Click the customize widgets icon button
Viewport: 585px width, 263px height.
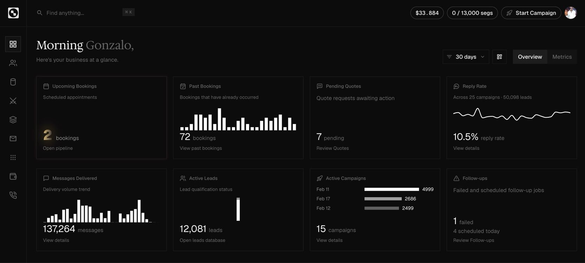click(x=499, y=57)
